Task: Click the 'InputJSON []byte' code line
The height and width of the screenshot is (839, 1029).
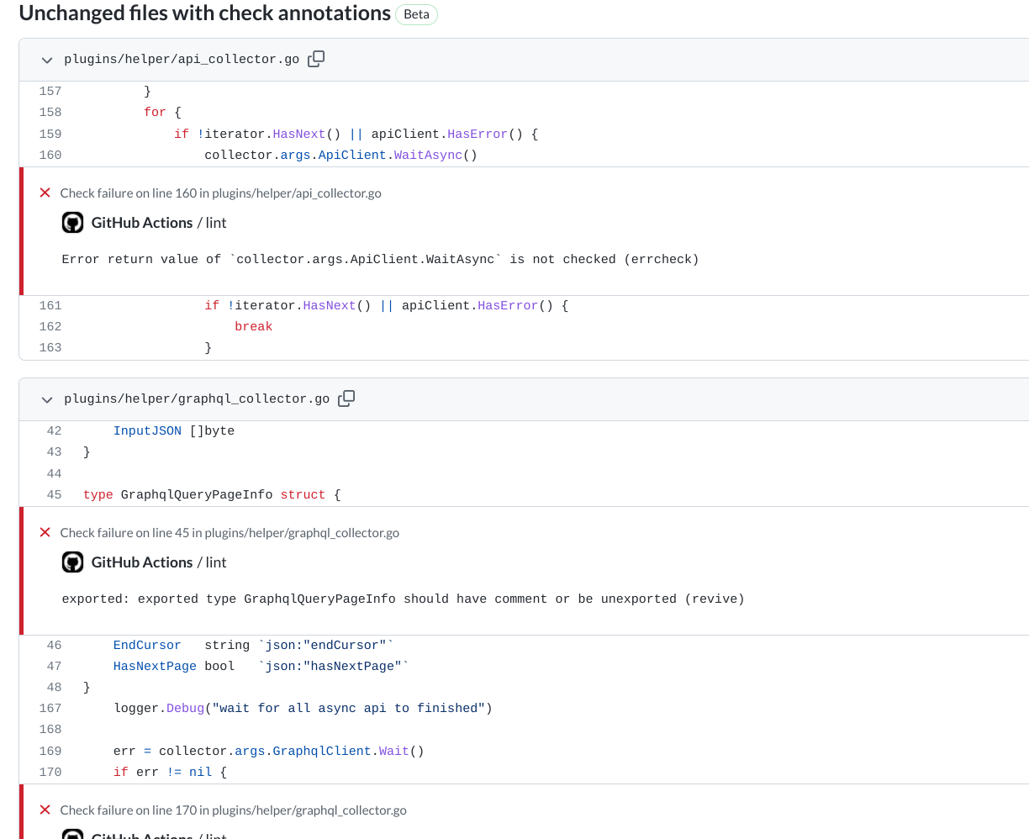Action: 174,430
